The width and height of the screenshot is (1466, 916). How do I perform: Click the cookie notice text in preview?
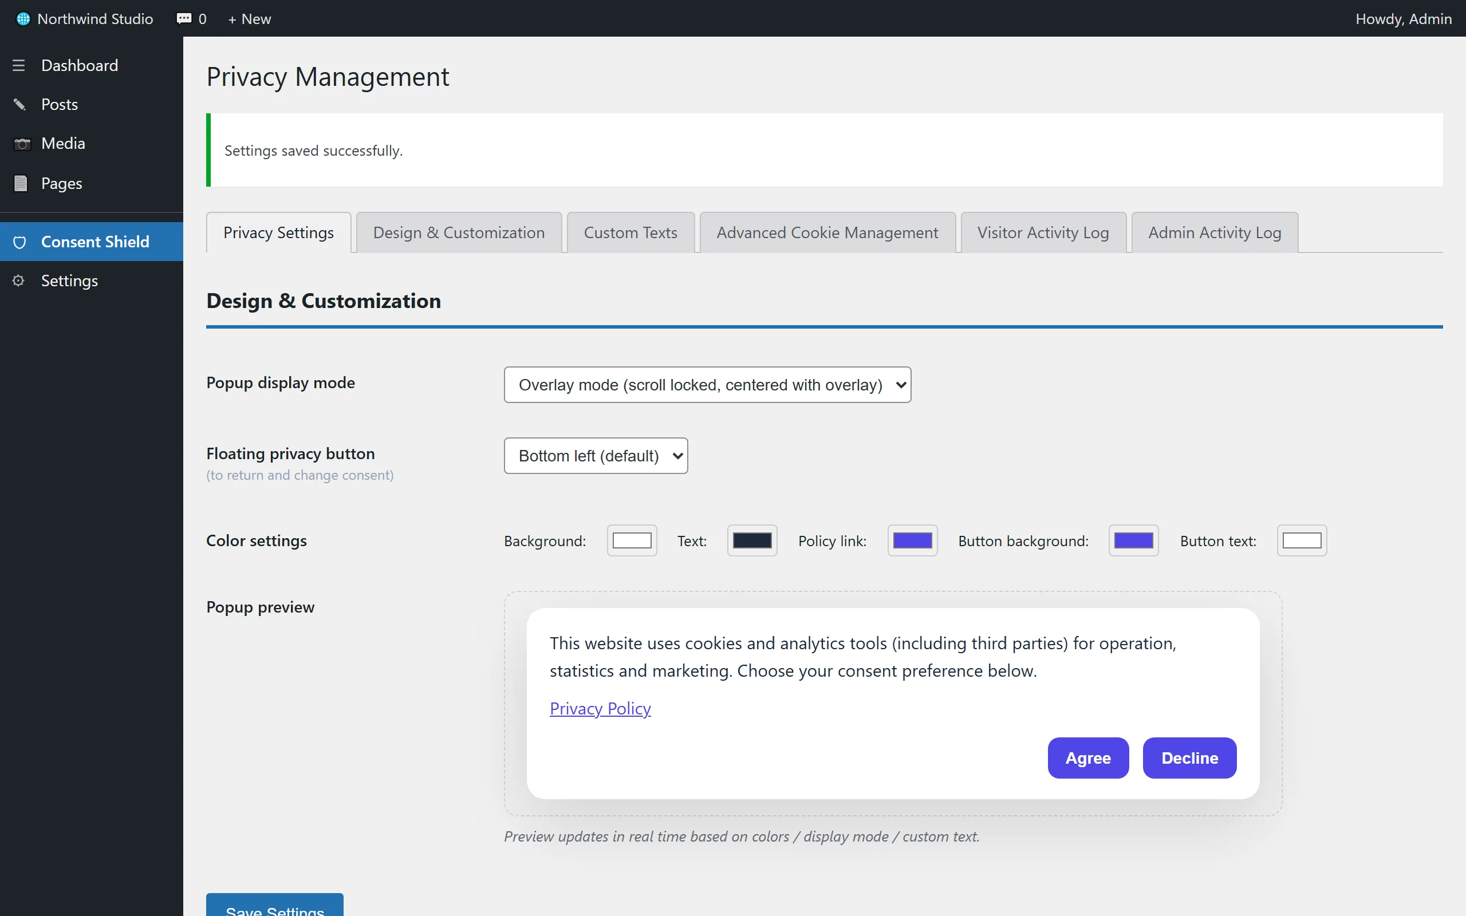862,657
